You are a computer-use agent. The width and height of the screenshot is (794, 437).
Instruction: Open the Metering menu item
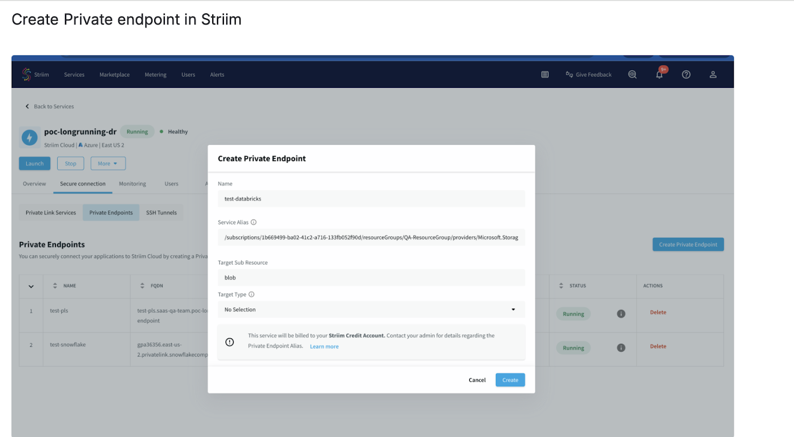(x=155, y=75)
